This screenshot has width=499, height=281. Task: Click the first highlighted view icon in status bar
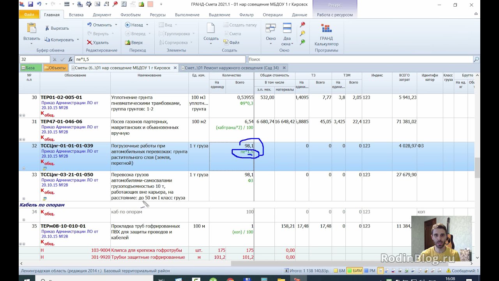click(380, 271)
